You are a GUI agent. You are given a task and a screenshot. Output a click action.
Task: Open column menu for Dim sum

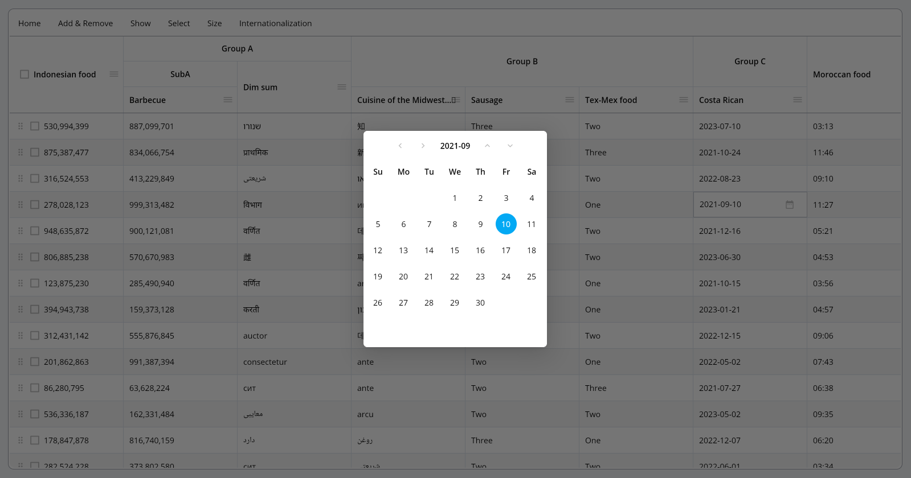click(x=342, y=87)
